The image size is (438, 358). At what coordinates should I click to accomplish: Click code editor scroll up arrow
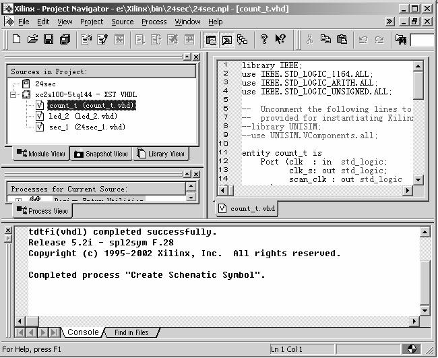[418, 66]
